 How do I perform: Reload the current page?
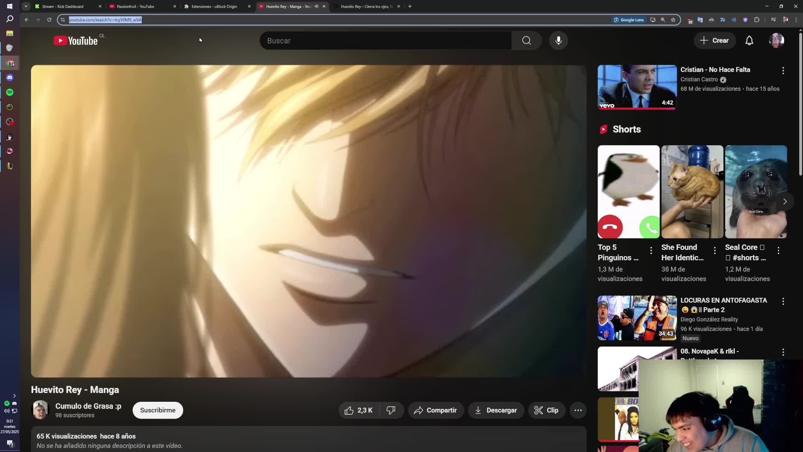[49, 20]
